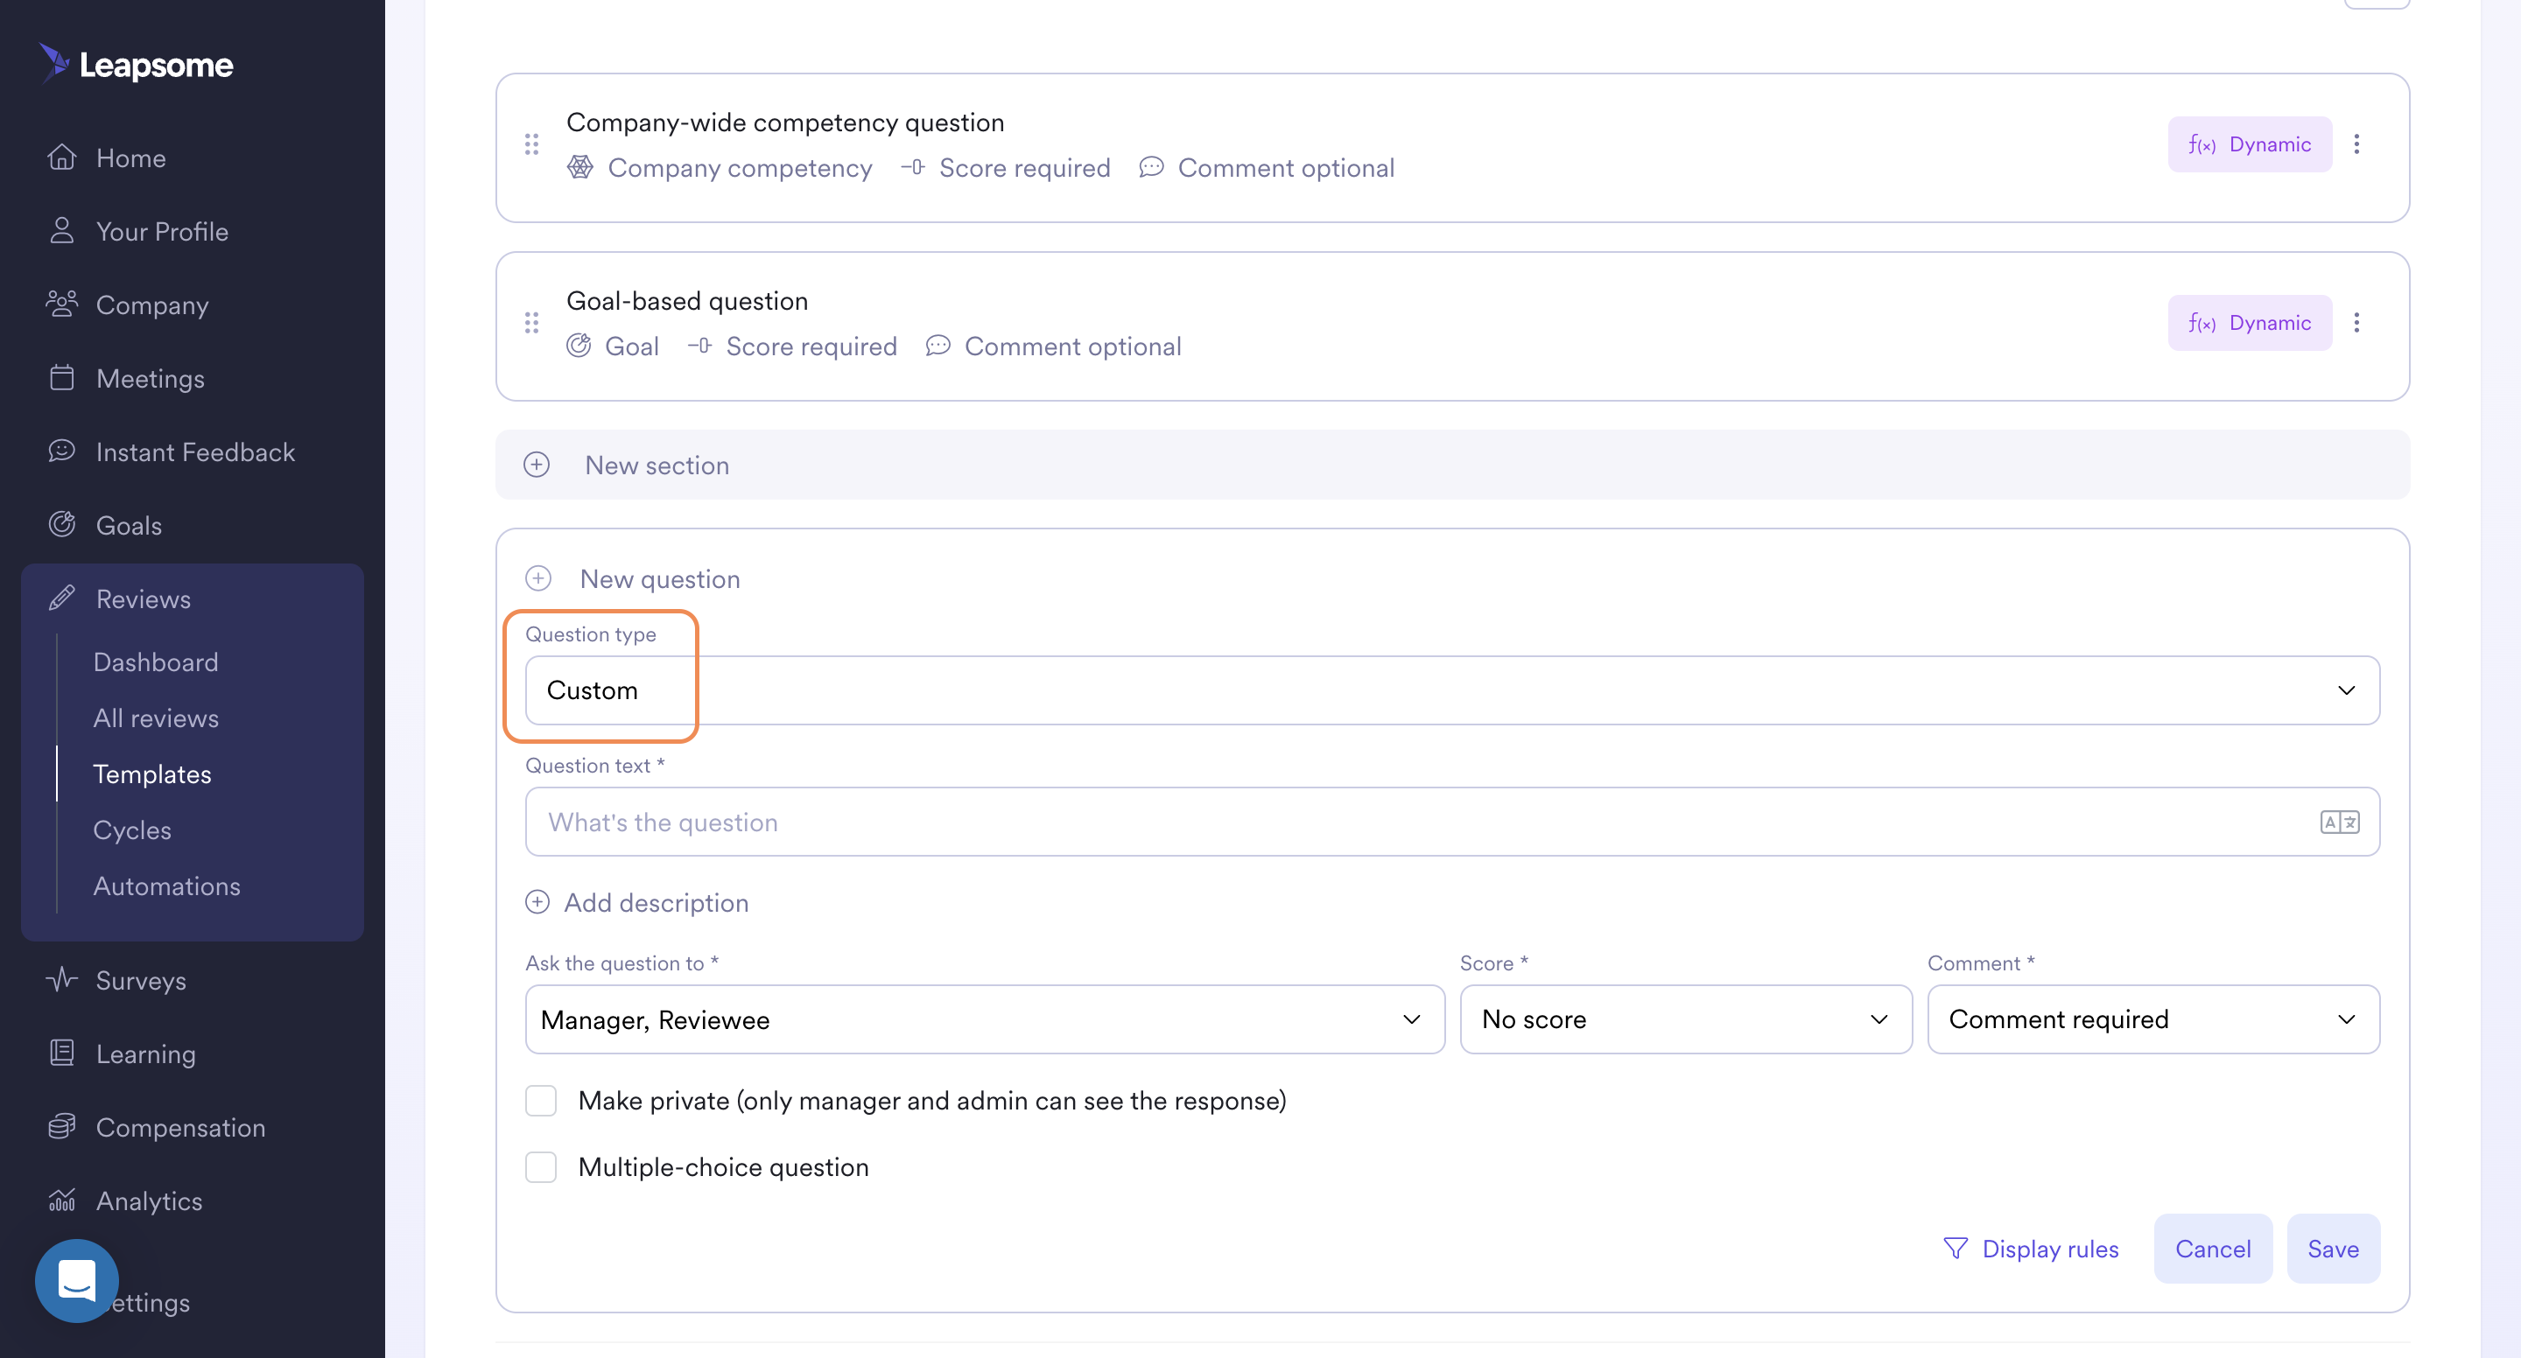Image resolution: width=2521 pixels, height=1358 pixels.
Task: Click the Dynamic badge on Goal-based question
Action: coord(2249,323)
